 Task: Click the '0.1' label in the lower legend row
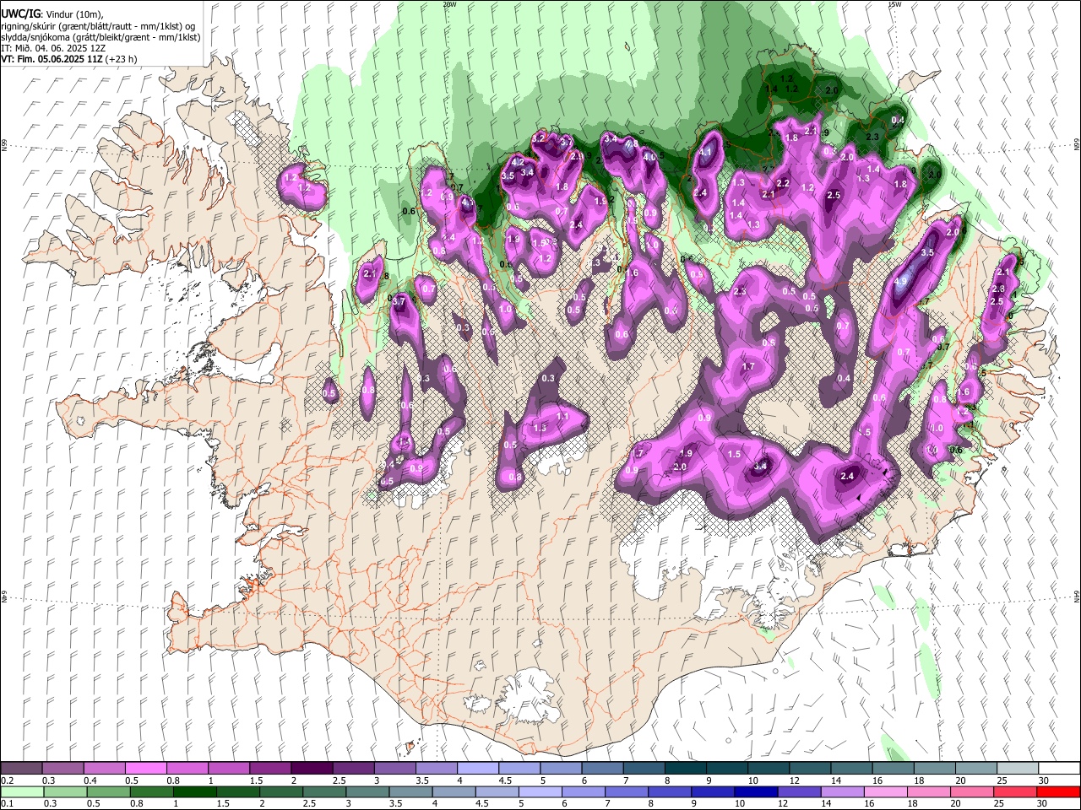pyautogui.click(x=8, y=803)
